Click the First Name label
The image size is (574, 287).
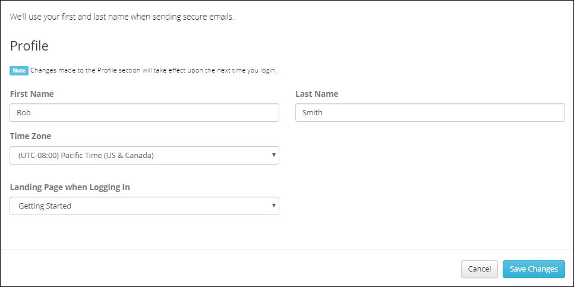click(32, 94)
